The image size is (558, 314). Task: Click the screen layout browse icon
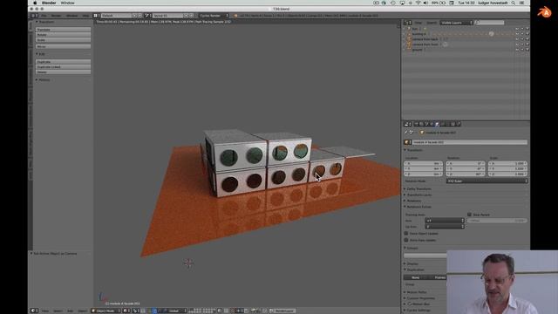click(96, 16)
